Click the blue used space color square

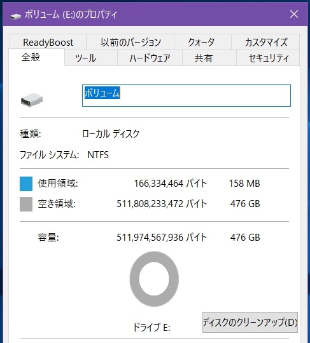click(x=26, y=184)
